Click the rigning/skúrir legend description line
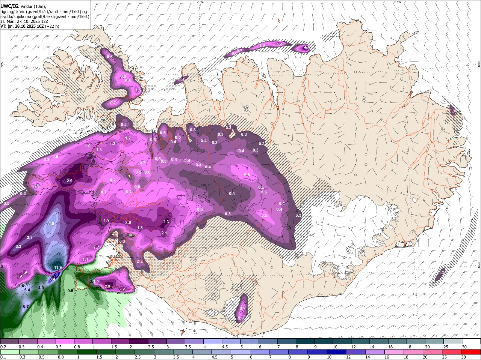481x360 pixels. click(44, 12)
